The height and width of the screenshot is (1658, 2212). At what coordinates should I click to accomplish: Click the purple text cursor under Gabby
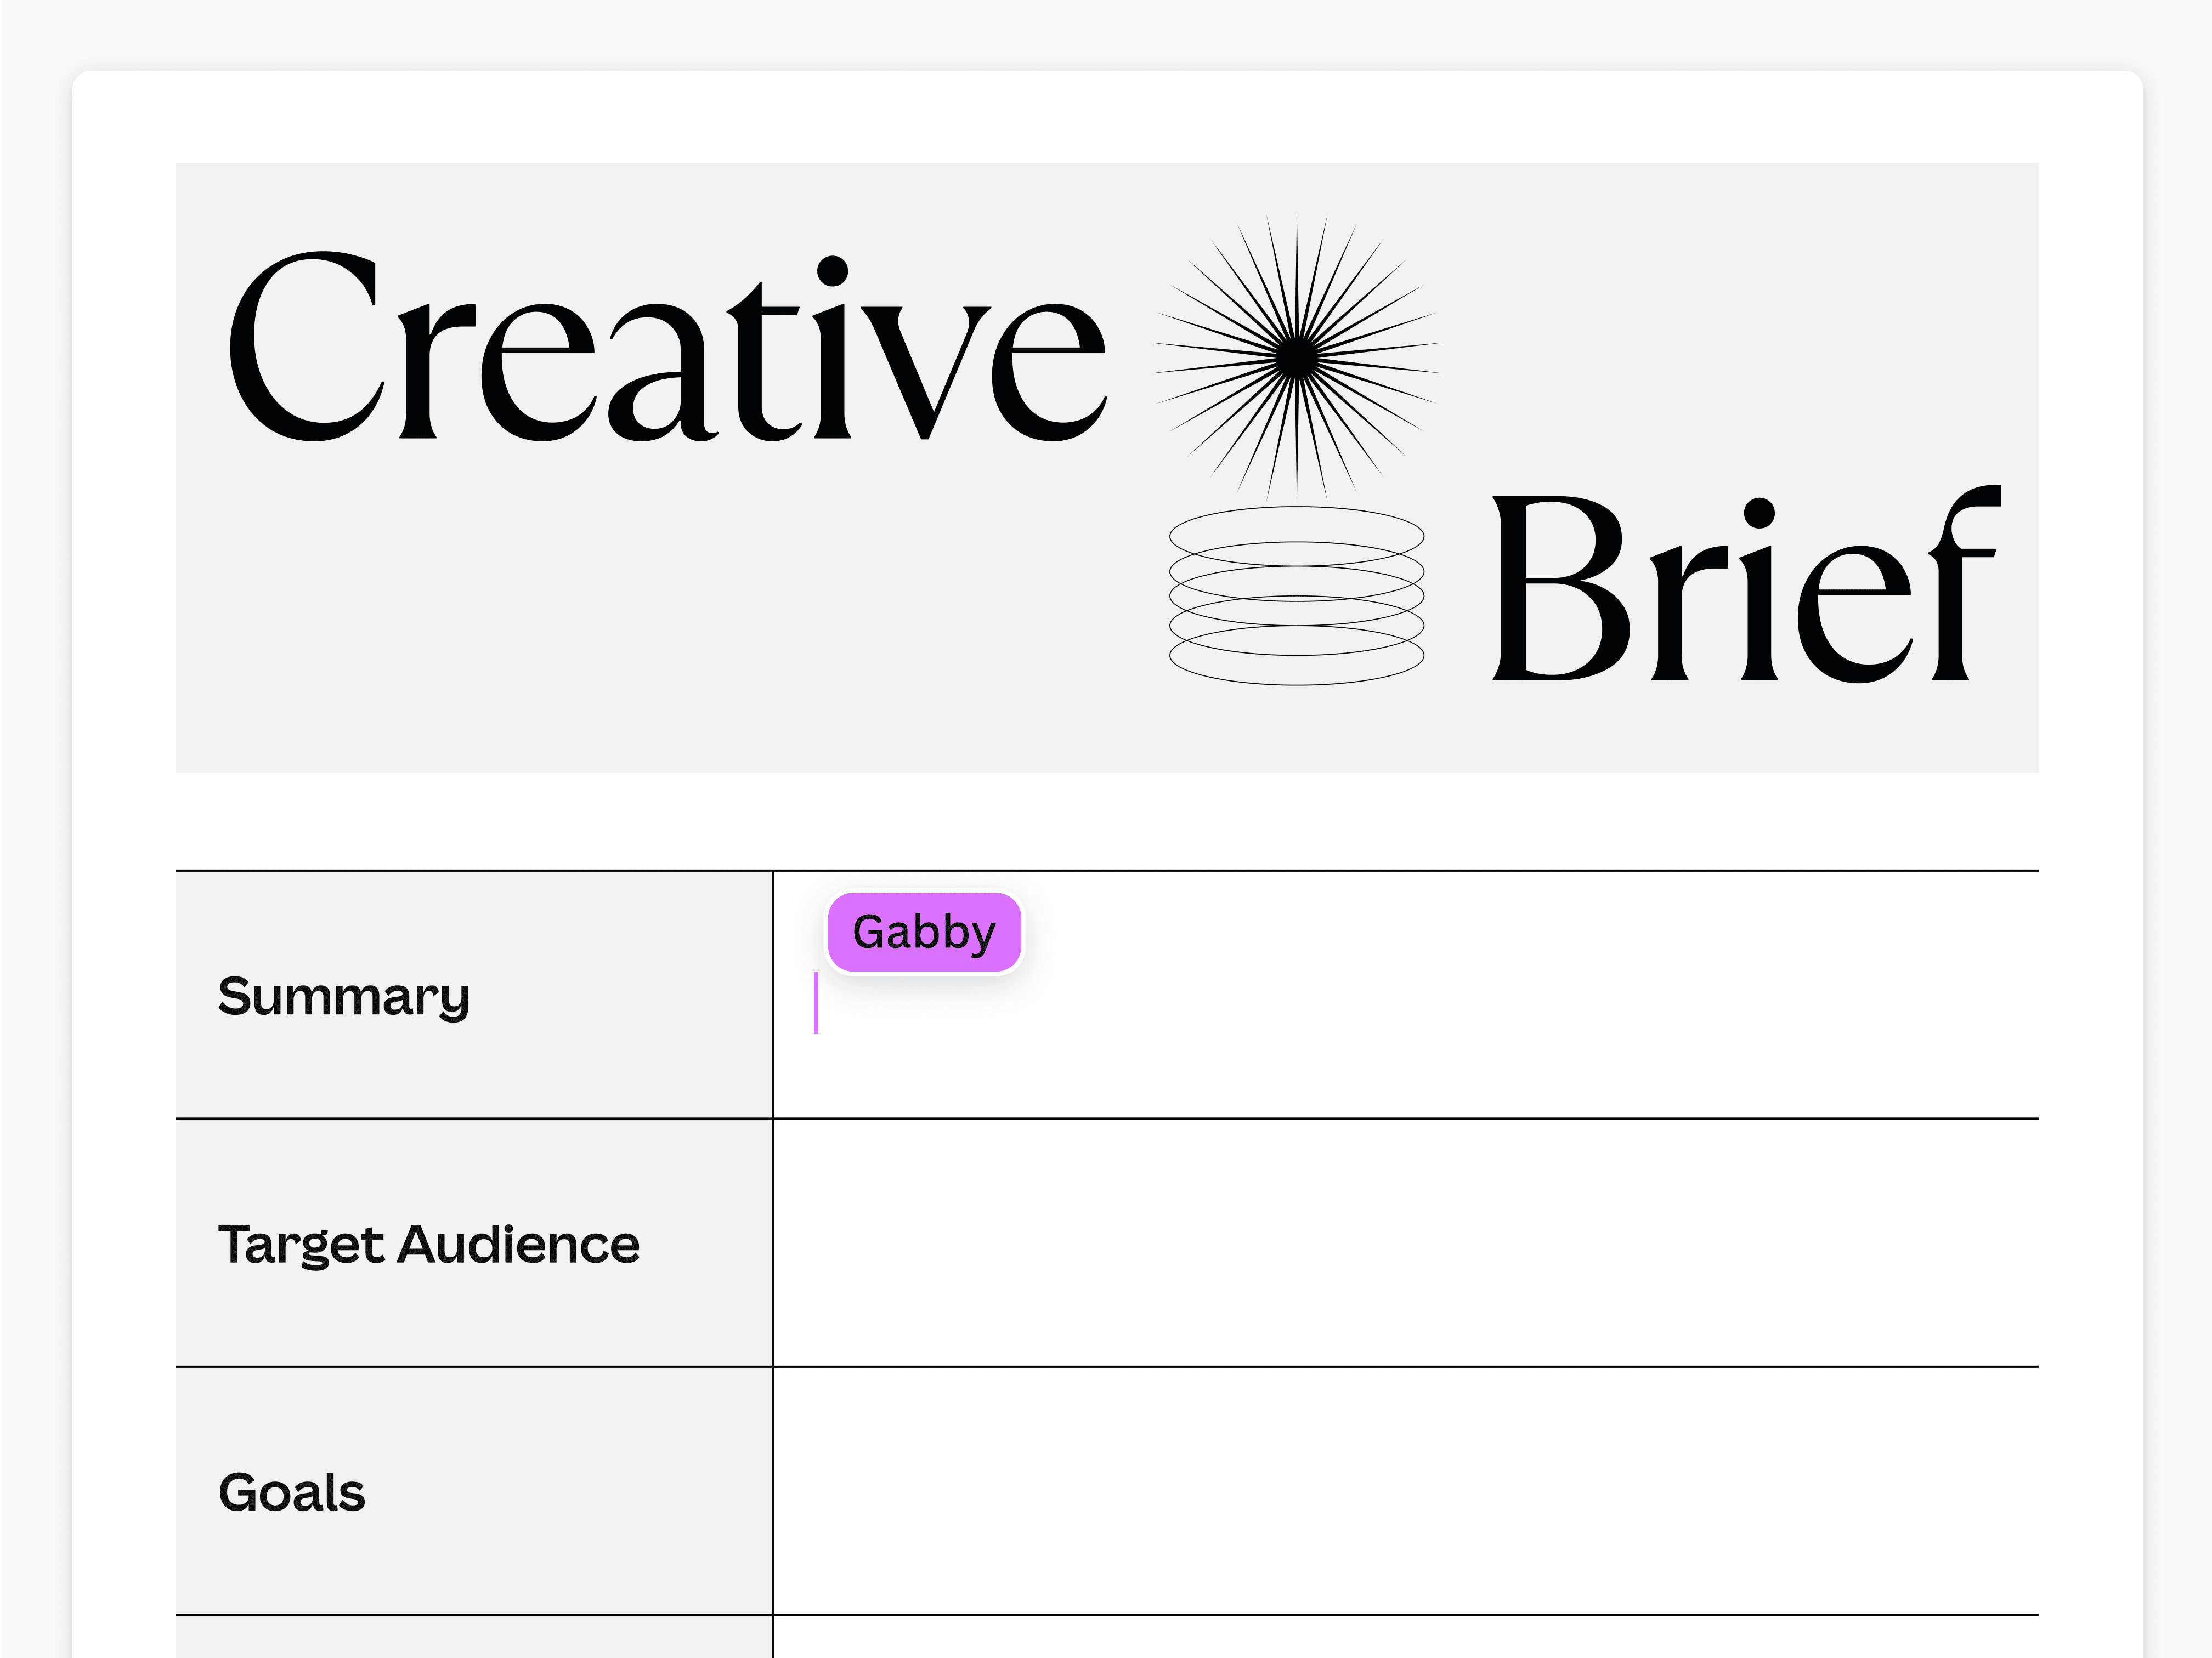[x=816, y=1002]
